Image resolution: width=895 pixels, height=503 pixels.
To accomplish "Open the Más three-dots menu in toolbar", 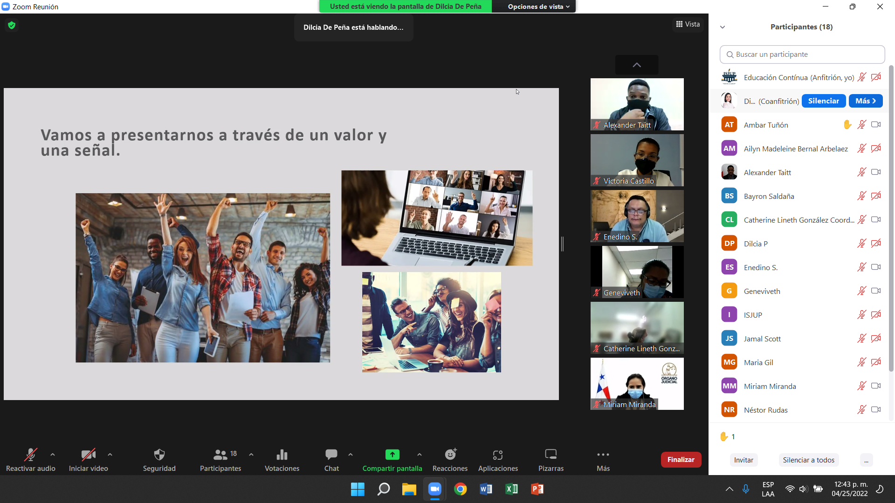I will tap(603, 454).
